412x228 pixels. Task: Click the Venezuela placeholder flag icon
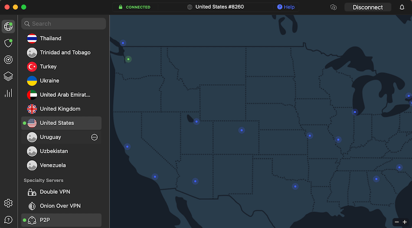[x=32, y=165]
